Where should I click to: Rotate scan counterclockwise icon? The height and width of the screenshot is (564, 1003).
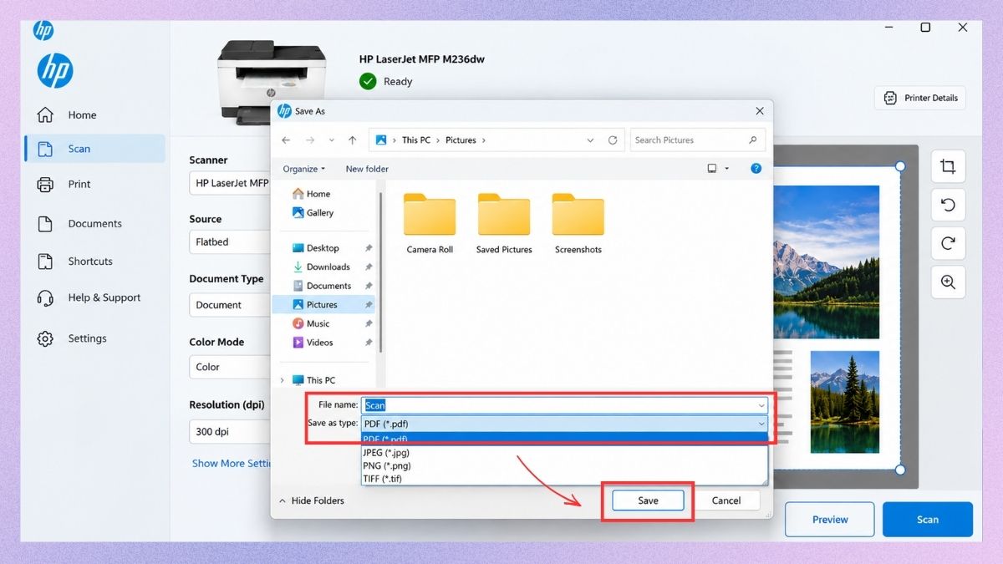[948, 205]
